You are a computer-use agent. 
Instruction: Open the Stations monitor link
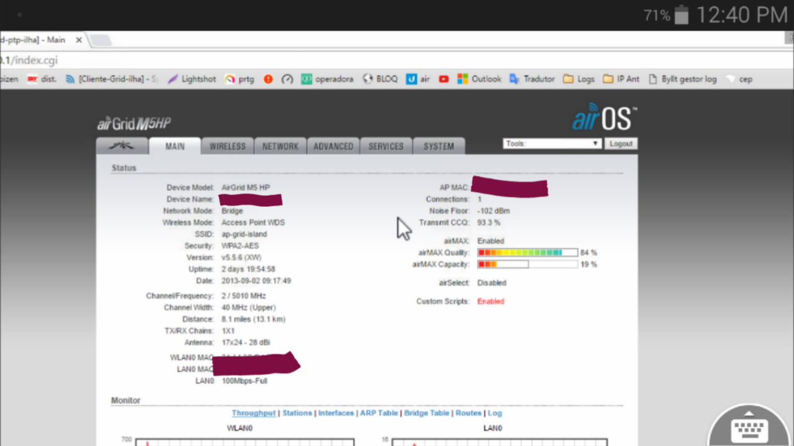coord(297,413)
